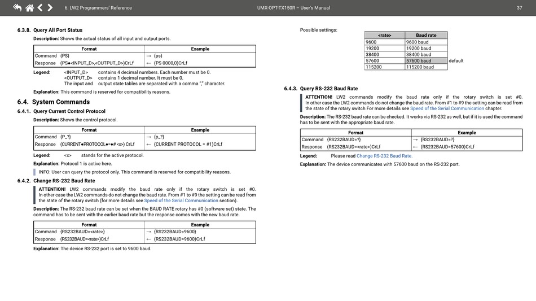Click the 'Query All Port Status' section heading
The width and height of the screenshot is (536, 301).
58,30
